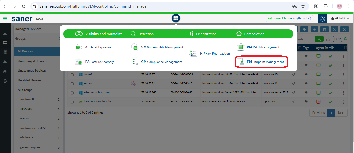Click the pin icon in secpod row

coord(294,83)
